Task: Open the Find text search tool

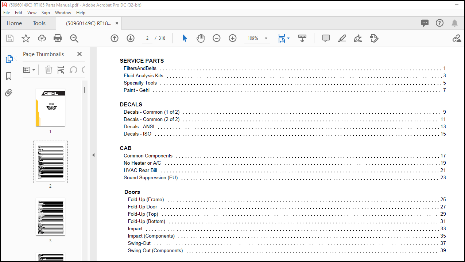Action: (x=74, y=38)
